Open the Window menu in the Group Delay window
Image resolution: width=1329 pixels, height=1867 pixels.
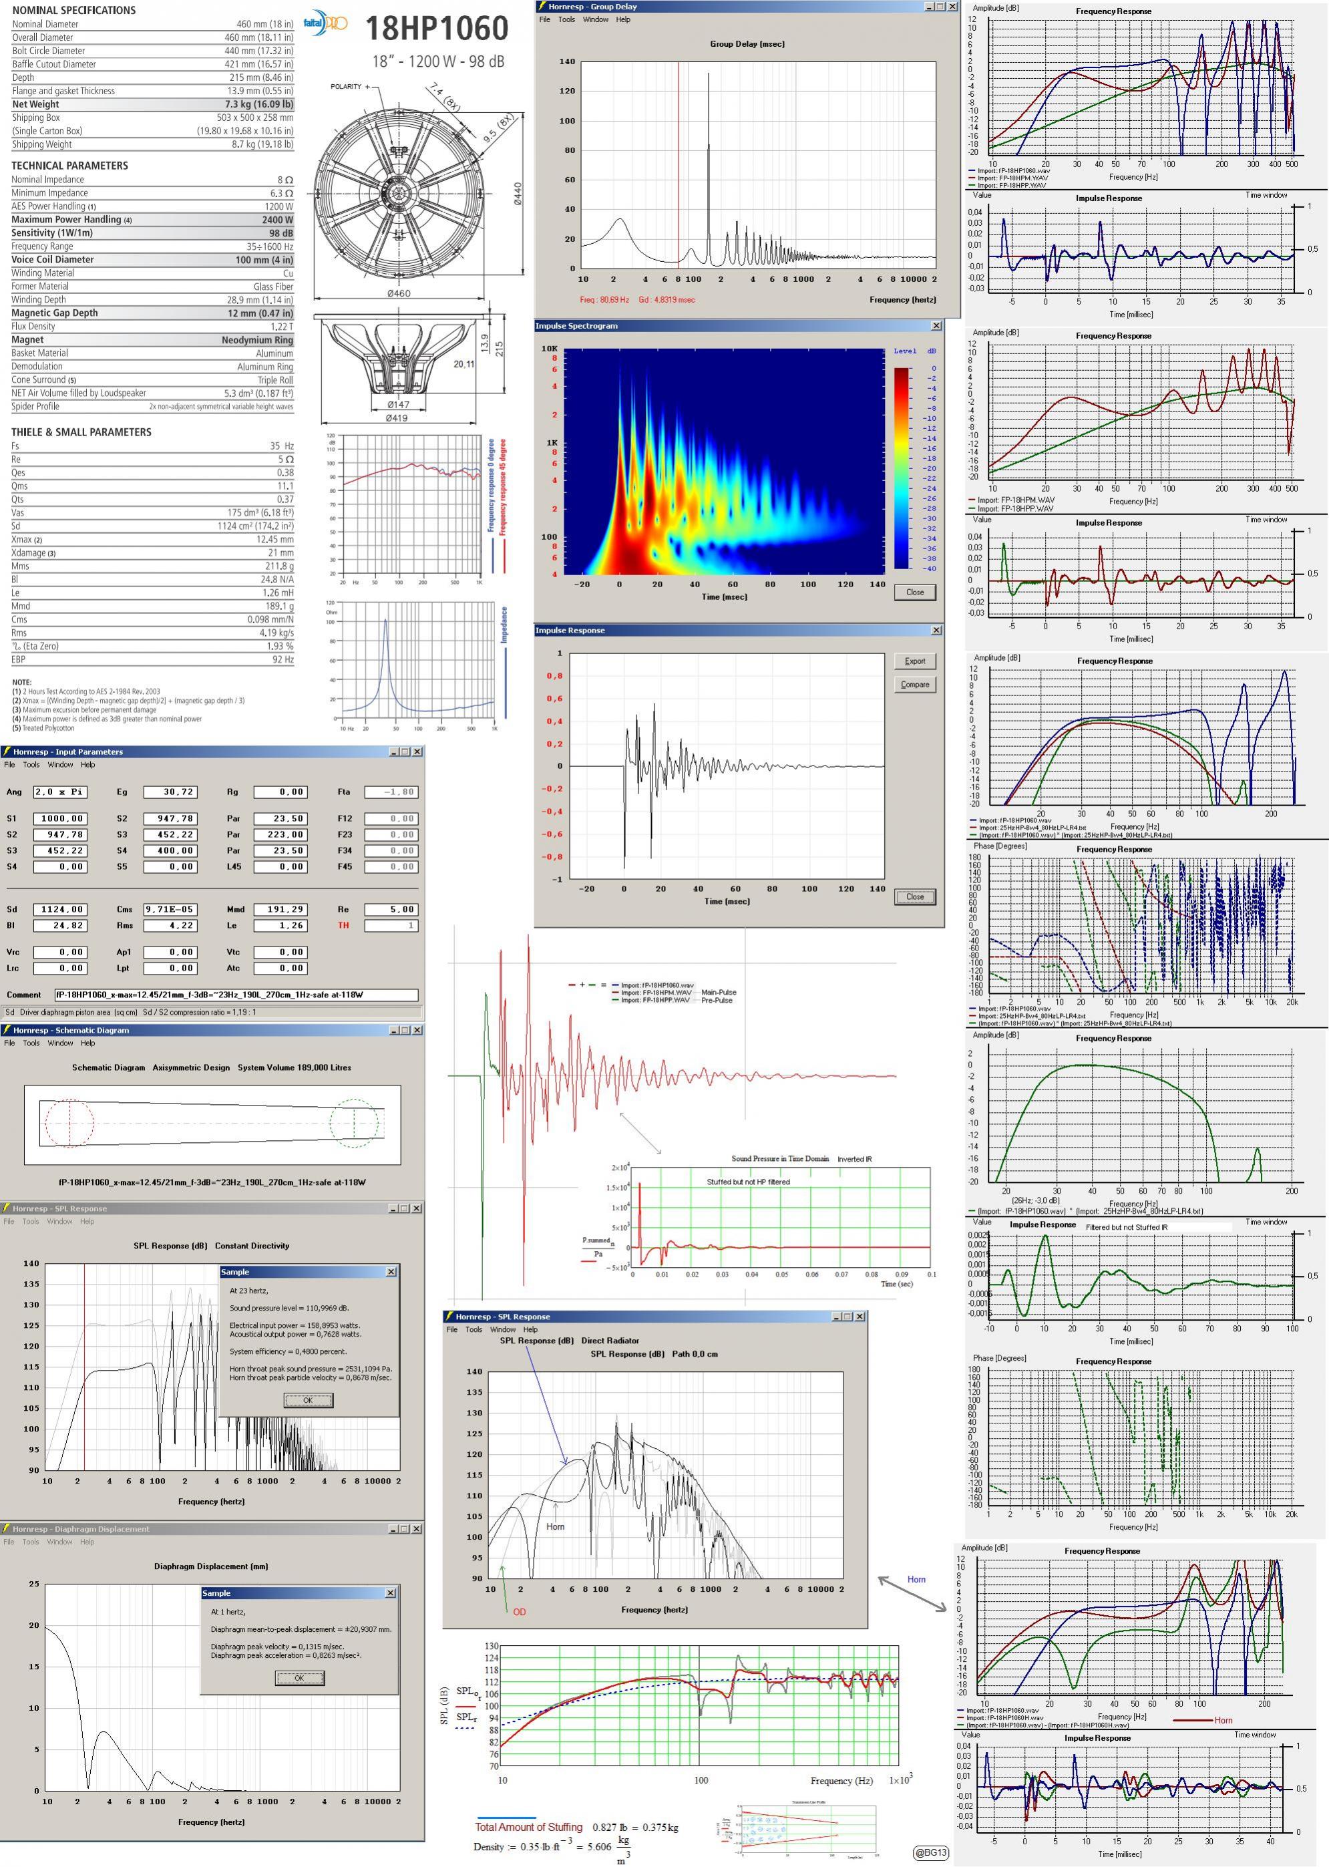596,19
